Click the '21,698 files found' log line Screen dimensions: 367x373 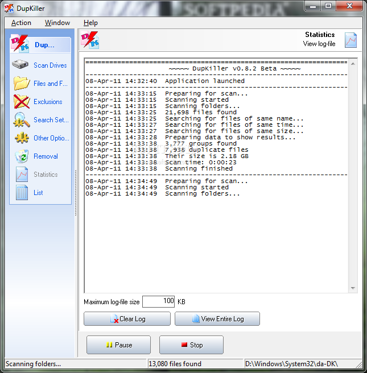pyautogui.click(x=201, y=112)
